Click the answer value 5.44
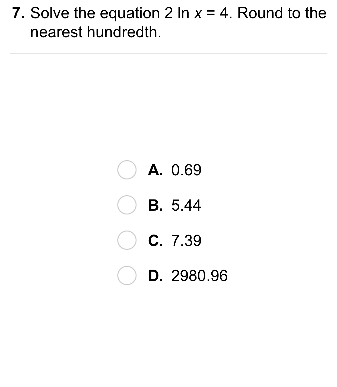The image size is (337, 387). click(x=186, y=205)
